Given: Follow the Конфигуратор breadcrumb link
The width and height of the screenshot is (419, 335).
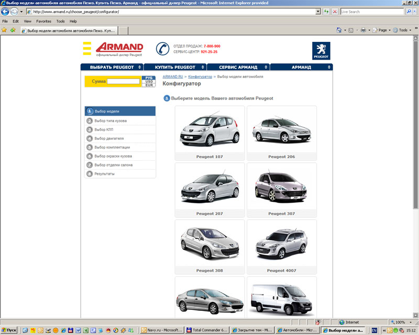Looking at the screenshot, I should [200, 76].
